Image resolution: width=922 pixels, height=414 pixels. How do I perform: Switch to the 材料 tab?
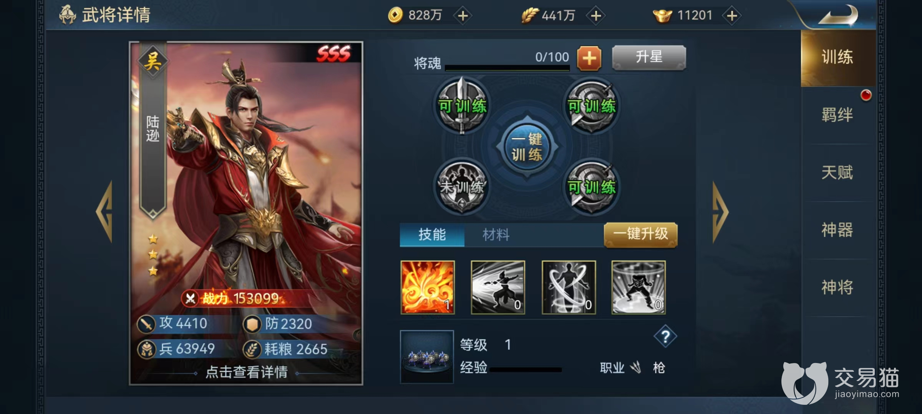(496, 235)
